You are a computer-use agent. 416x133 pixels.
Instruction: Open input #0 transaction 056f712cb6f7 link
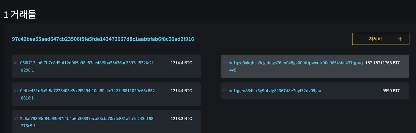click(x=86, y=66)
